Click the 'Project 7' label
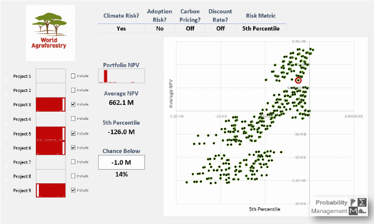This screenshot has height=224, width=374. click(x=22, y=162)
